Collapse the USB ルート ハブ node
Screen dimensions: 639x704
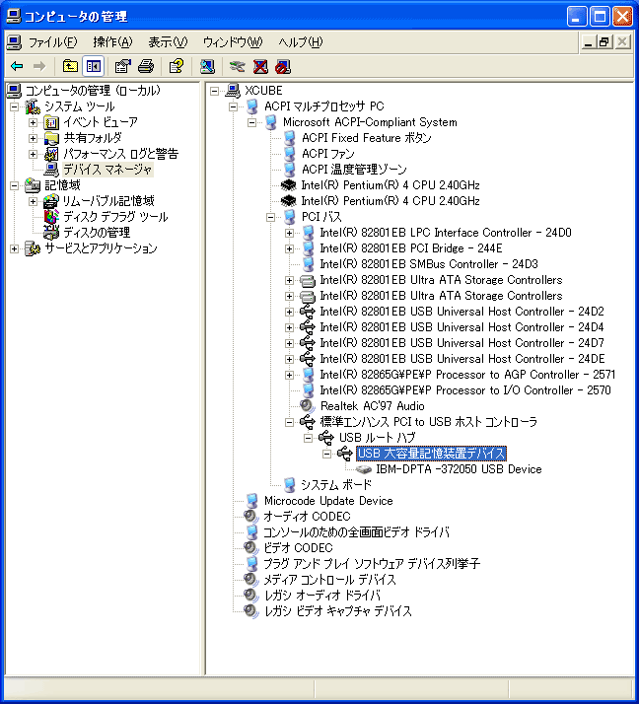(308, 438)
